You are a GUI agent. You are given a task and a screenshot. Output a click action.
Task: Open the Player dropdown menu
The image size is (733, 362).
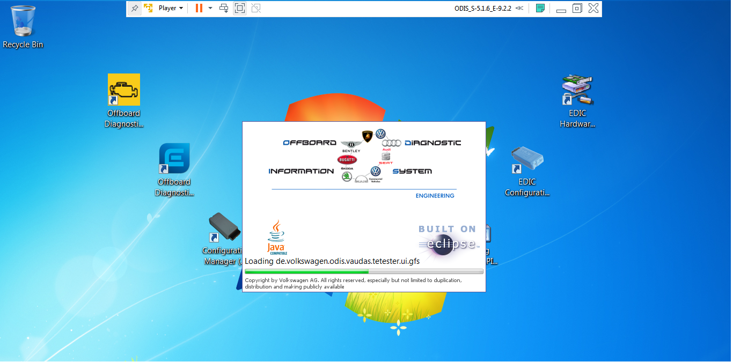[171, 8]
